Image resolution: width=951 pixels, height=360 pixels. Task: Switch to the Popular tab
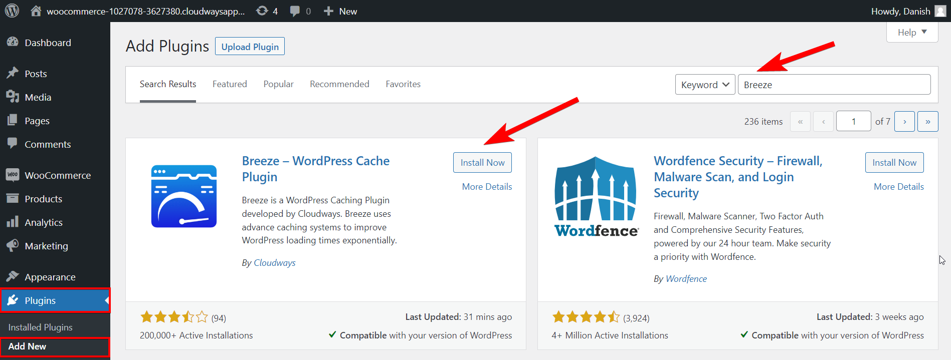coord(278,84)
